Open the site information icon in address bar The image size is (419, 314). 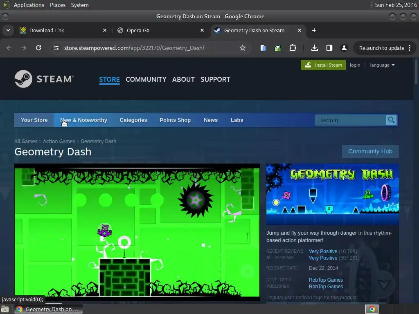point(56,48)
